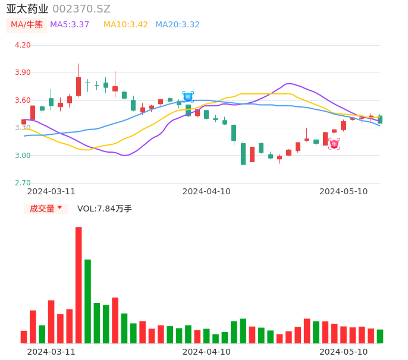The width and height of the screenshot is (408, 360).
Task: Click the lowest green candlestick near 2.90
Action: pyautogui.click(x=243, y=154)
